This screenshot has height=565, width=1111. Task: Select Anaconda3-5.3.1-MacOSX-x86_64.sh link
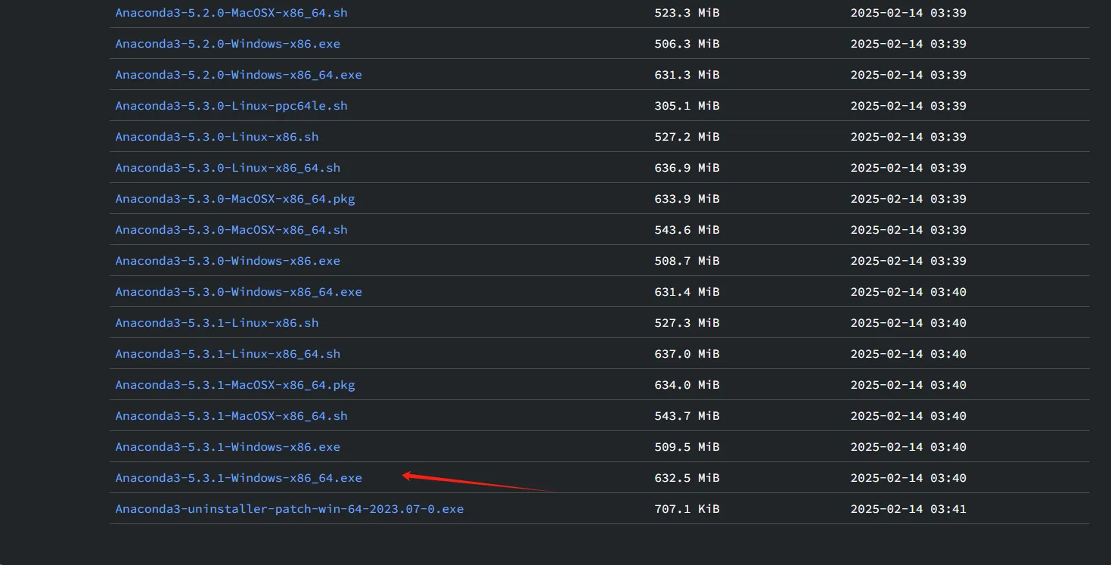(x=231, y=416)
